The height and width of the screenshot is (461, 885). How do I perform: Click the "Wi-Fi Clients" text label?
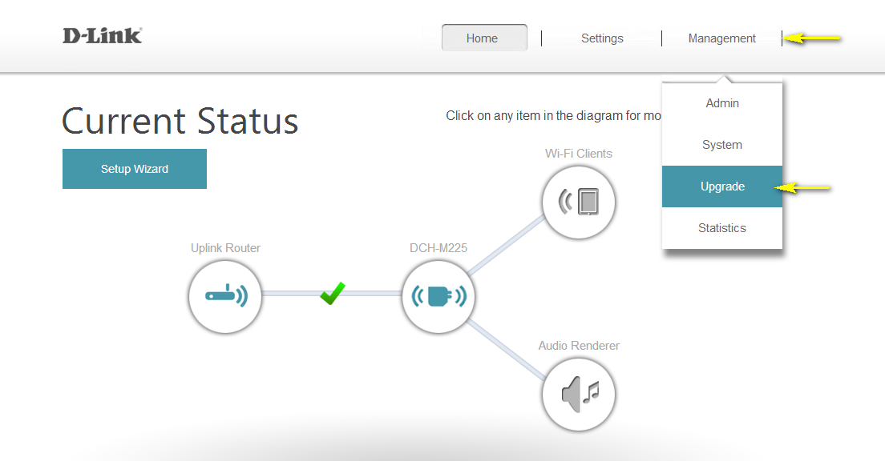pyautogui.click(x=579, y=154)
